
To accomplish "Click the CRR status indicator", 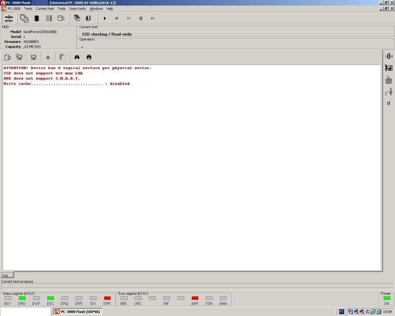I will (79, 298).
